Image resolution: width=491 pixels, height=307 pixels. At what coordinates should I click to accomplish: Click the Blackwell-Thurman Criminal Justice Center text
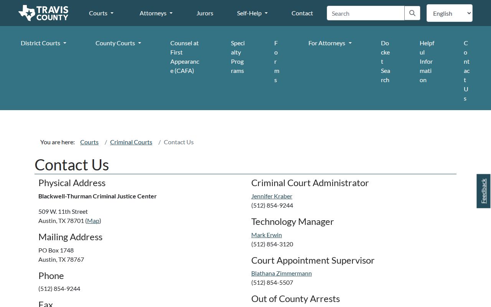point(97,196)
